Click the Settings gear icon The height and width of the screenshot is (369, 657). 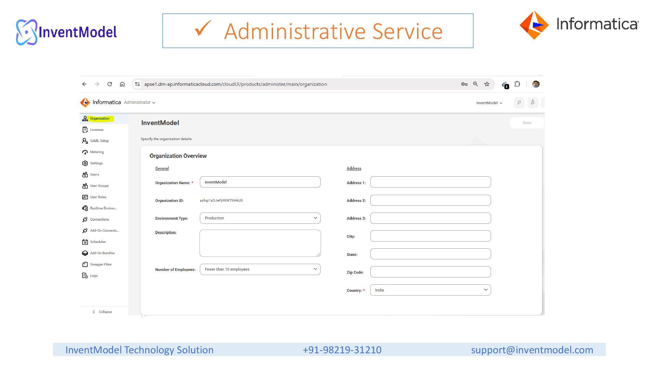(x=85, y=163)
